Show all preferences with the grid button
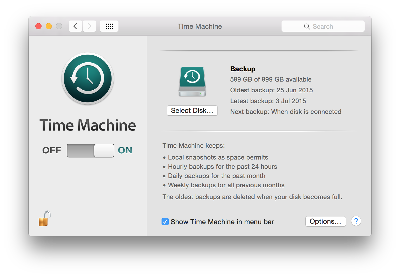 109,26
